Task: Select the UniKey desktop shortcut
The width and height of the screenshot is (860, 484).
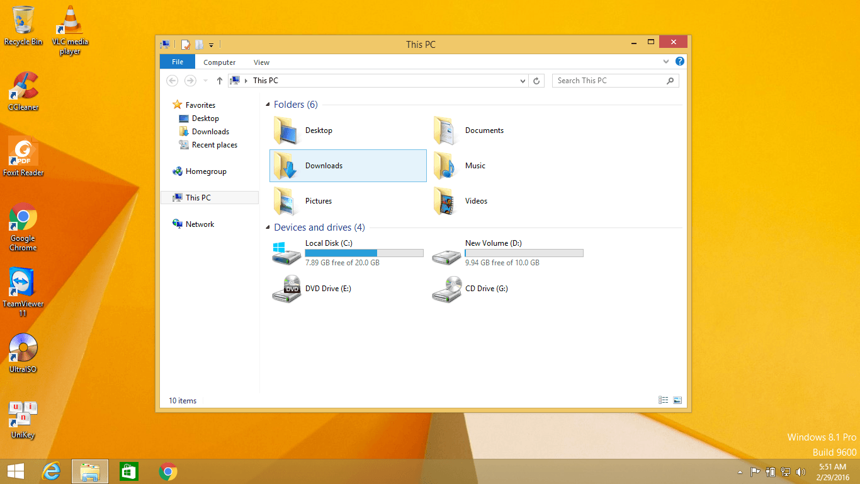Action: click(x=23, y=419)
